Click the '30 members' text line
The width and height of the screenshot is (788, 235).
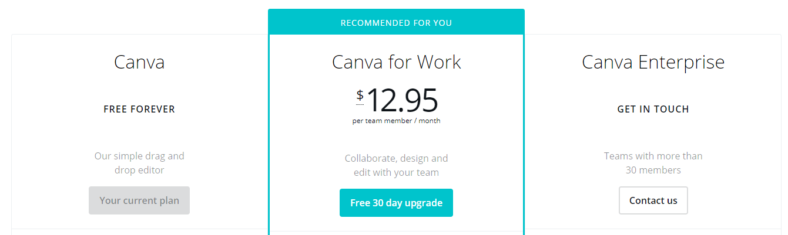pos(653,171)
